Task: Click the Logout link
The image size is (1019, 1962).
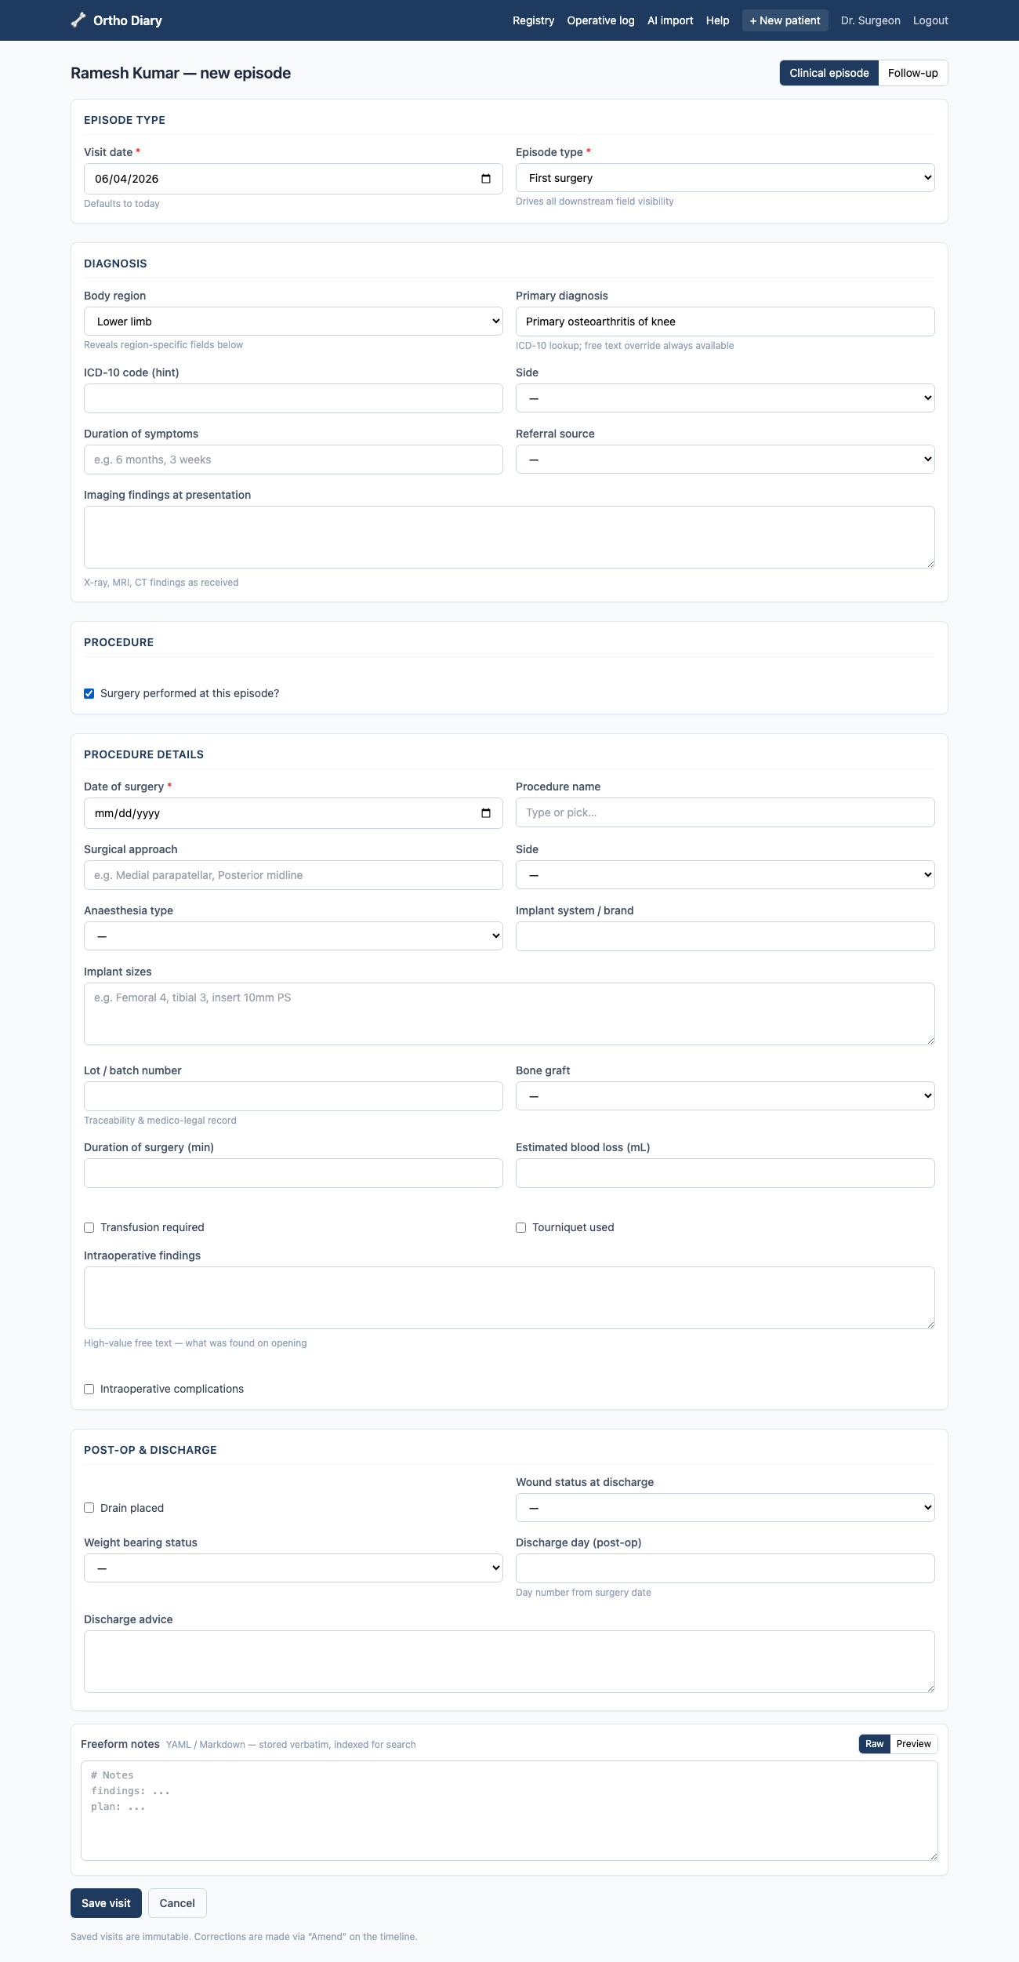Action: tap(930, 20)
